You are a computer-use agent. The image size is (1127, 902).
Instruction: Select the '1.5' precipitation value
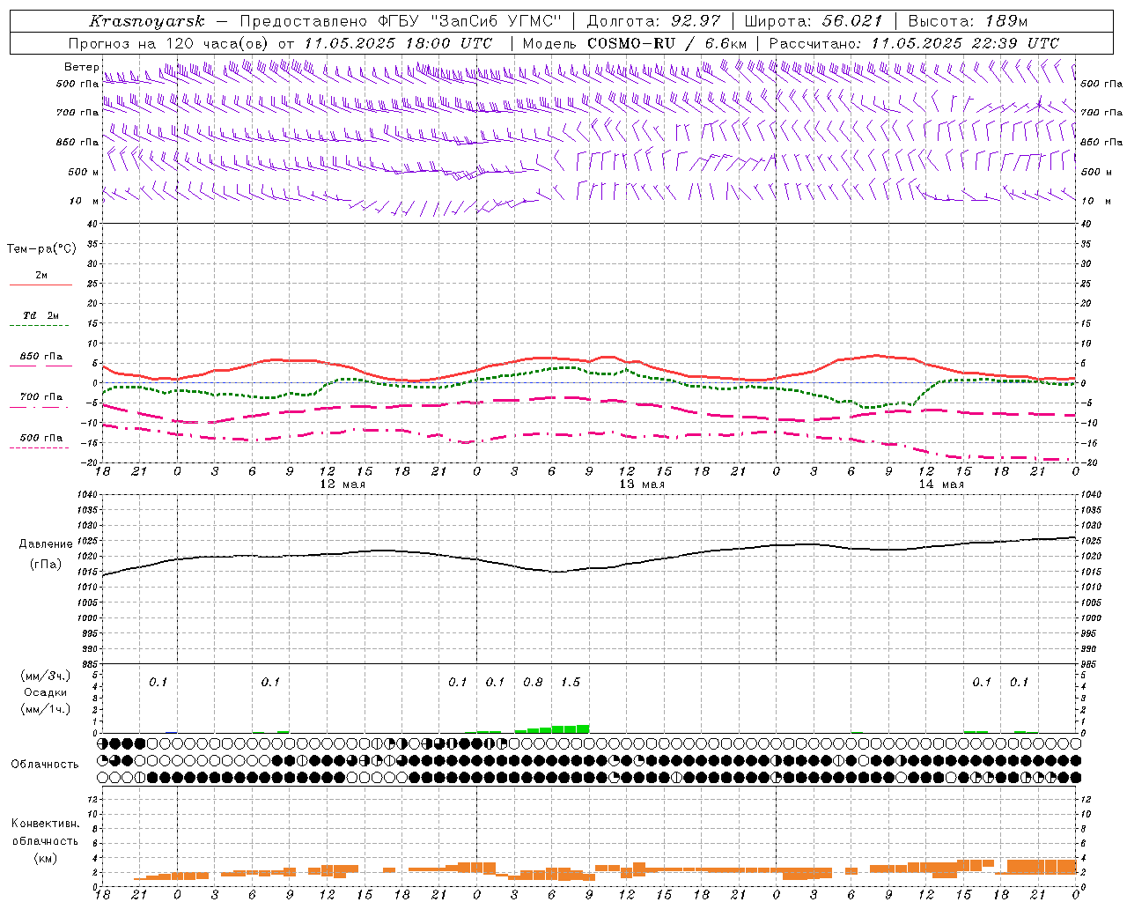pyautogui.click(x=571, y=682)
